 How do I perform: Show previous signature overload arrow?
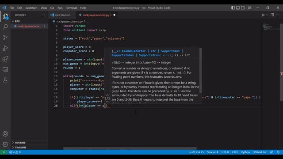(x=107, y=95)
